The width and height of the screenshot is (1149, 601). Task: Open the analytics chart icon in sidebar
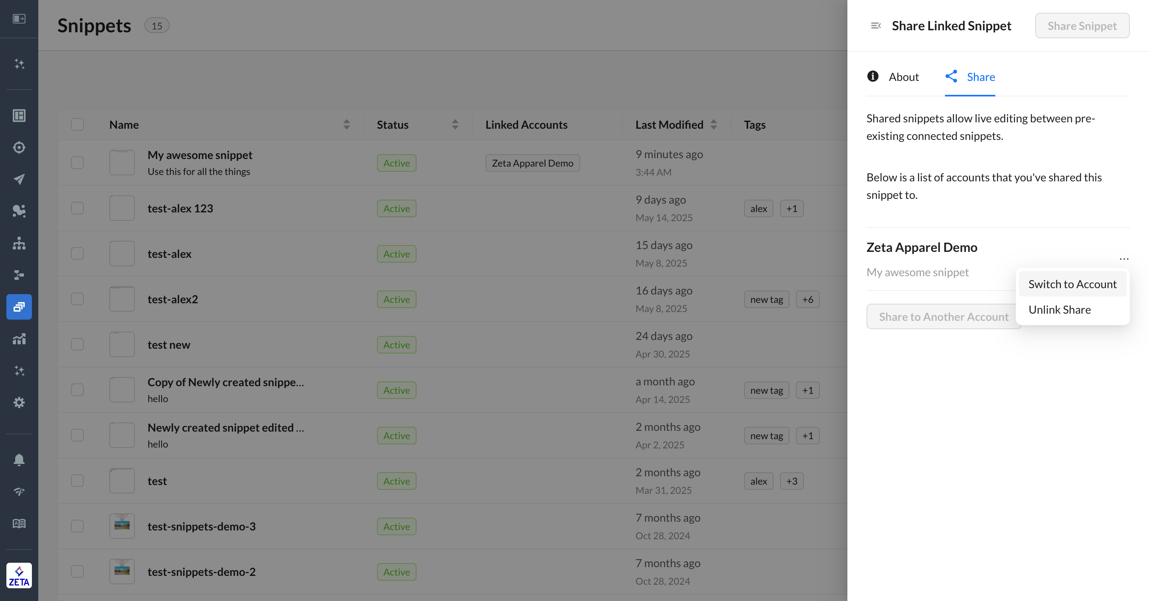tap(19, 339)
